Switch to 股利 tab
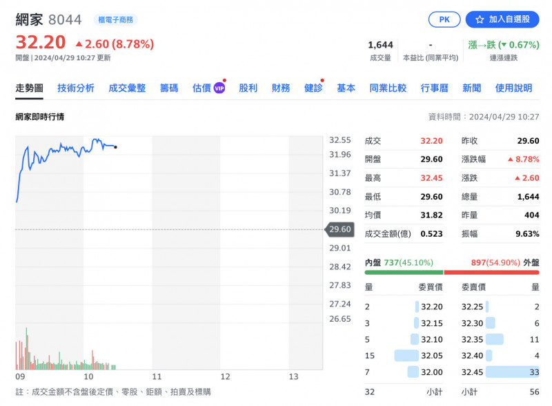Image resolution: width=552 pixels, height=406 pixels. (x=248, y=88)
